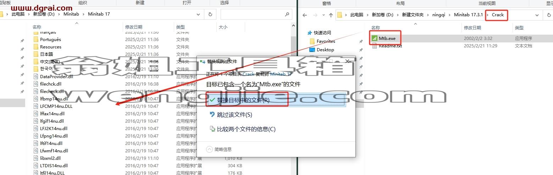Click 快速访问 in the navigation pane
Image resolution: width=553 pixels, height=175 pixels.
click(x=322, y=33)
